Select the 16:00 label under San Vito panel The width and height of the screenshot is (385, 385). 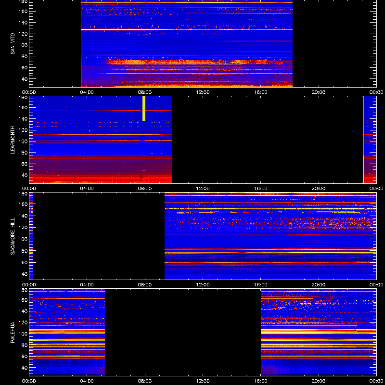pyautogui.click(x=260, y=92)
